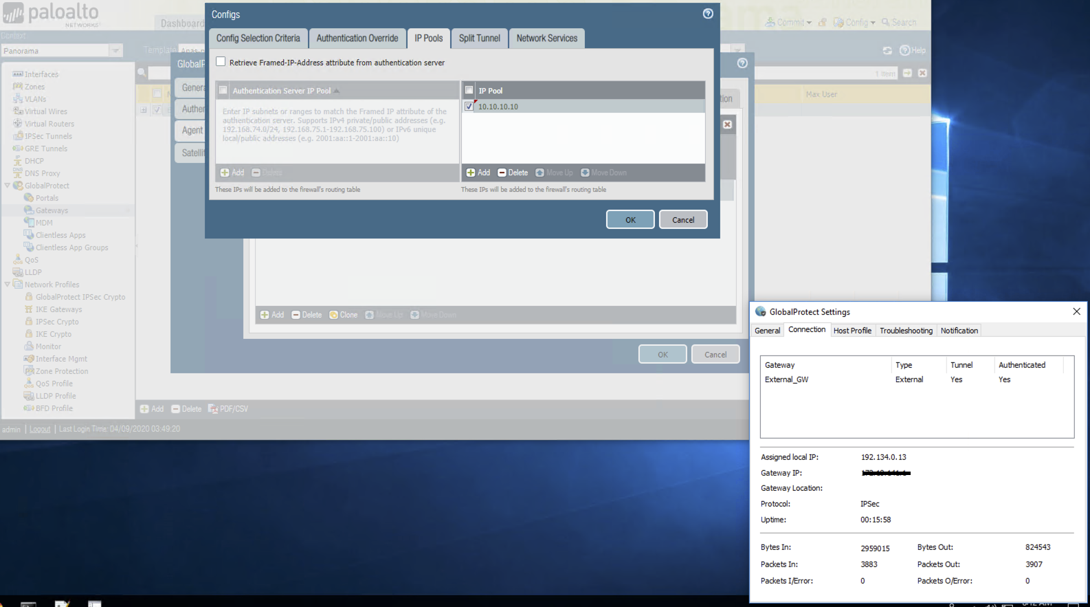This screenshot has height=607, width=1090.
Task: Open VLANs in the Network tree
Action: [35, 99]
